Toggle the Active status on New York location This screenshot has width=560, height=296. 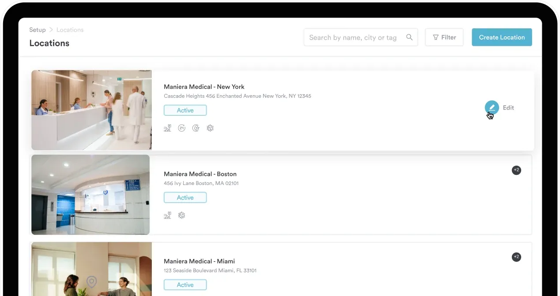185,110
